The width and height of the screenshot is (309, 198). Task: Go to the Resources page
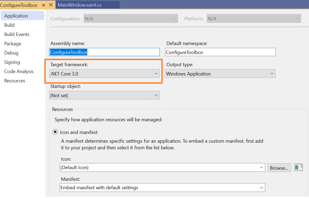15,81
